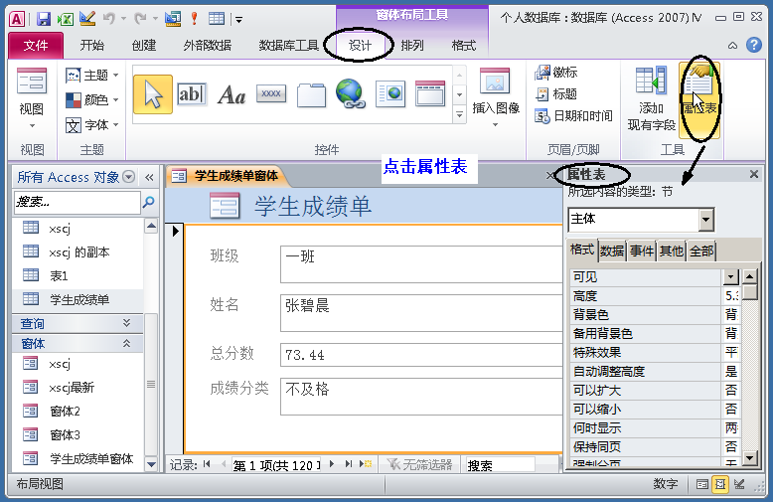Select the Web Browser control icon
Image resolution: width=773 pixels, height=502 pixels.
[389, 93]
